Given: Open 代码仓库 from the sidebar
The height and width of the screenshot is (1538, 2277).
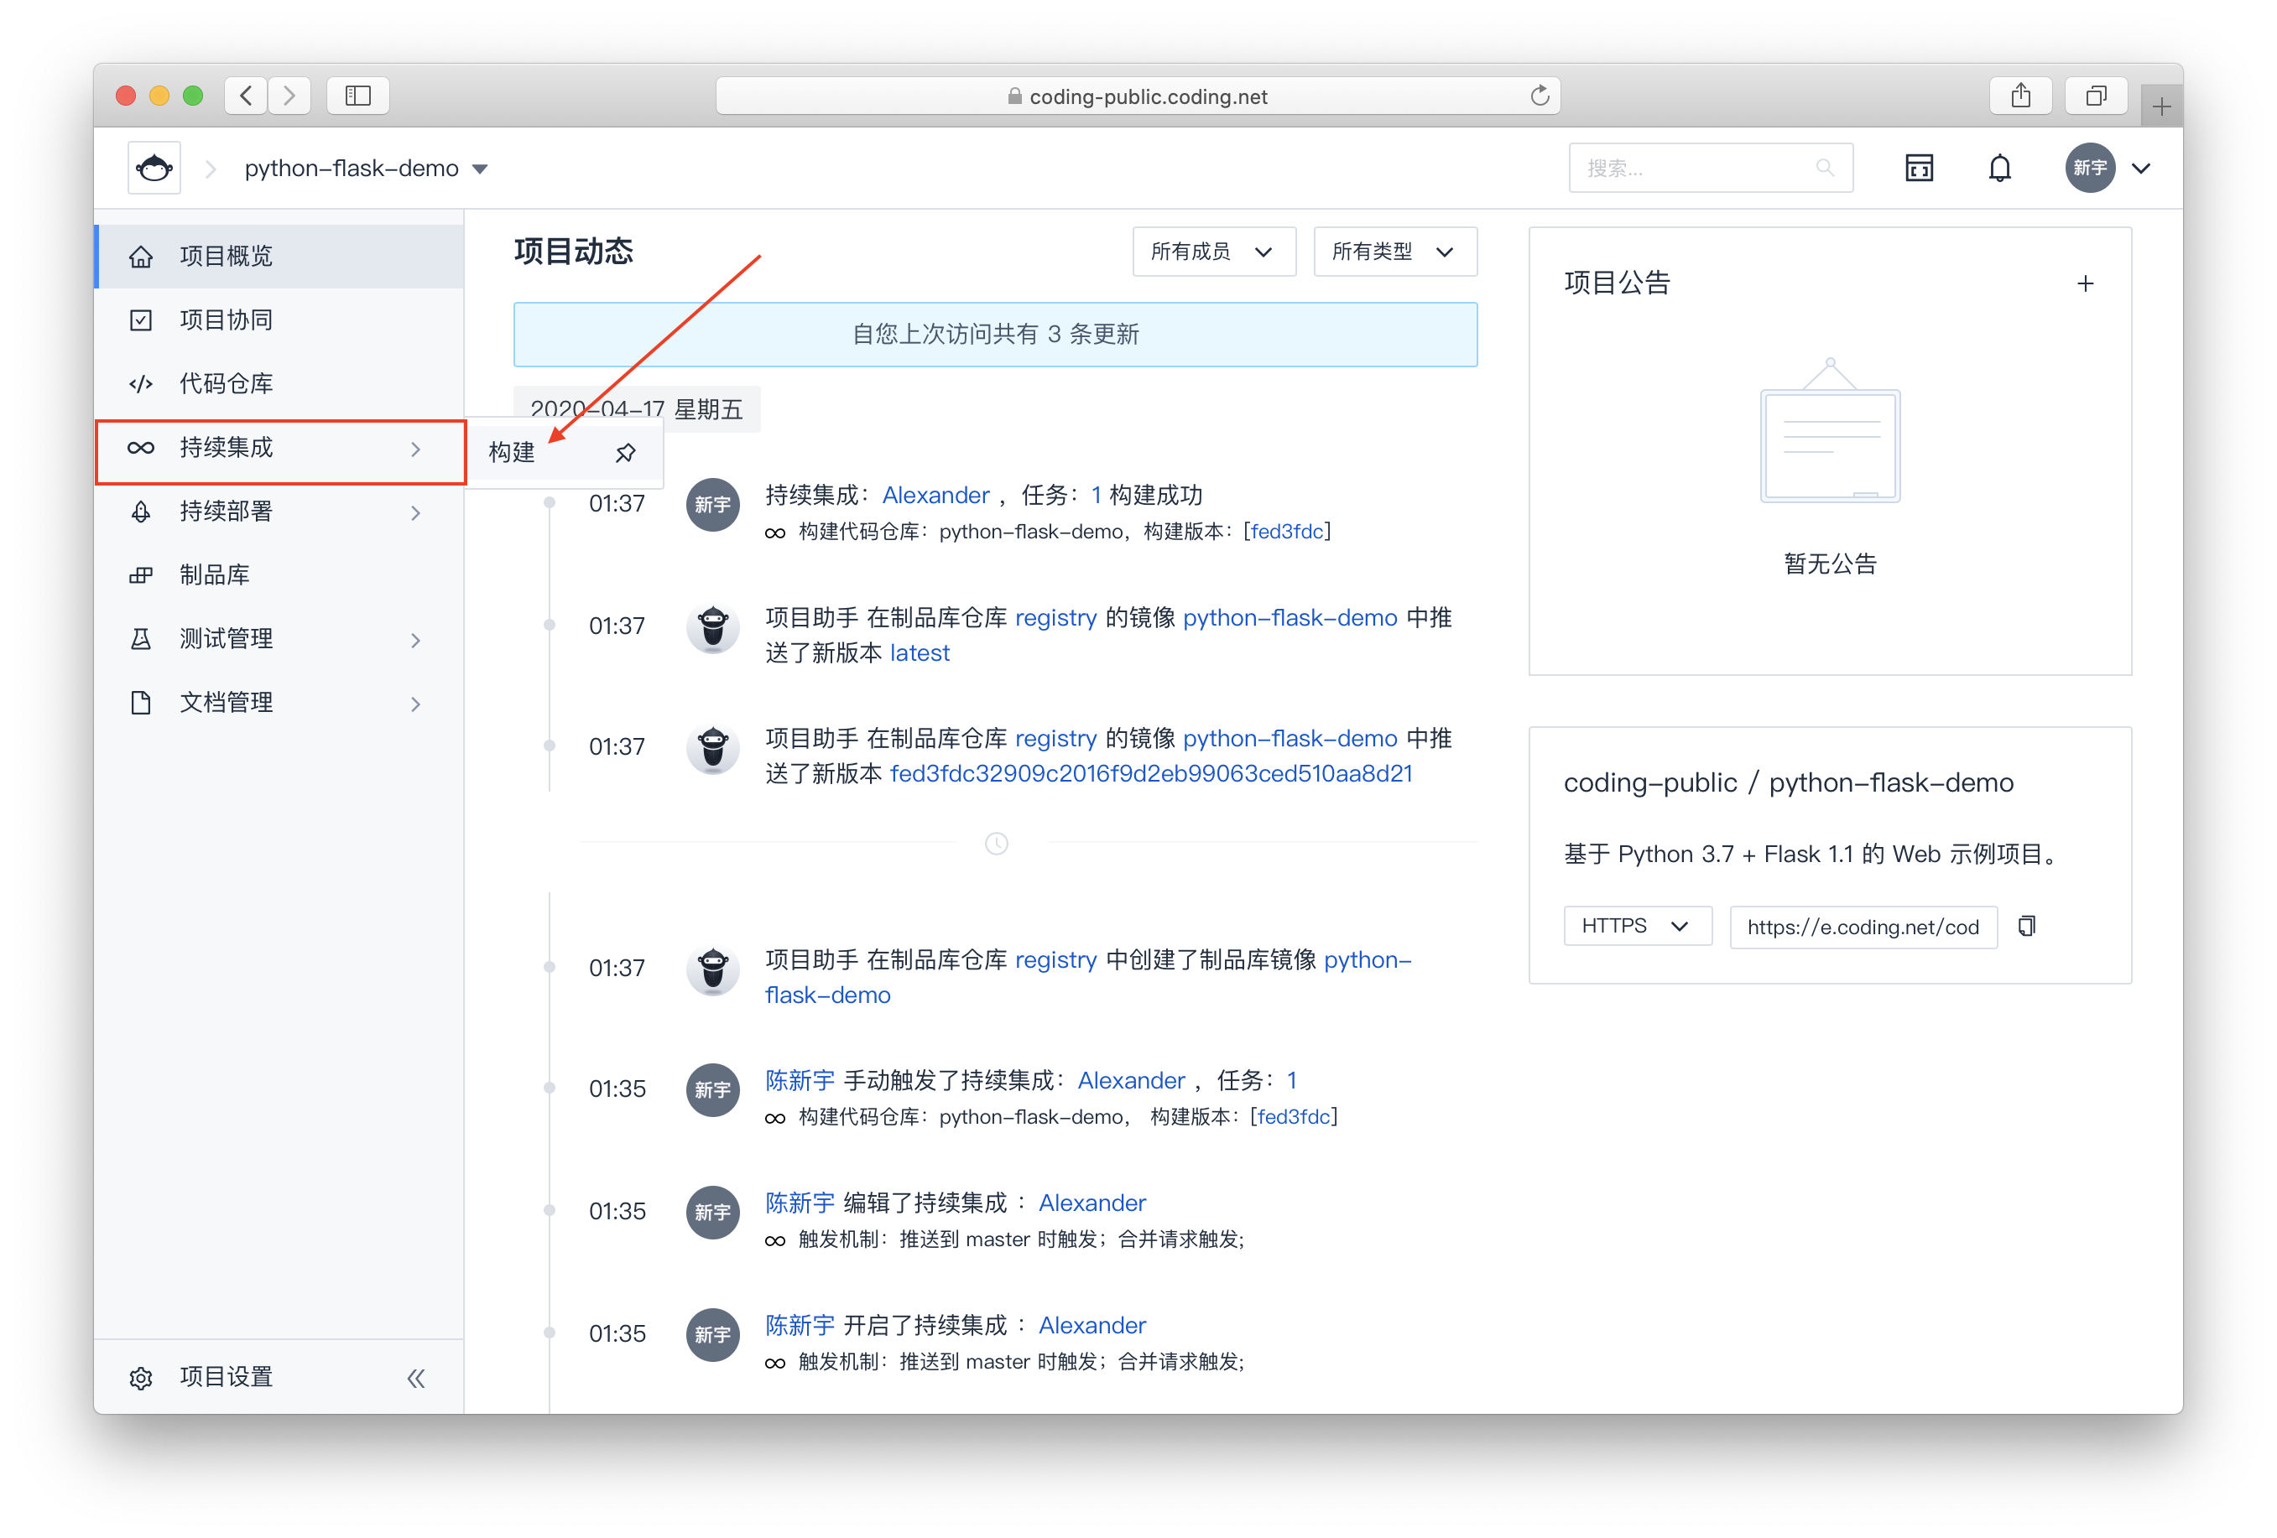Looking at the screenshot, I should [x=226, y=383].
